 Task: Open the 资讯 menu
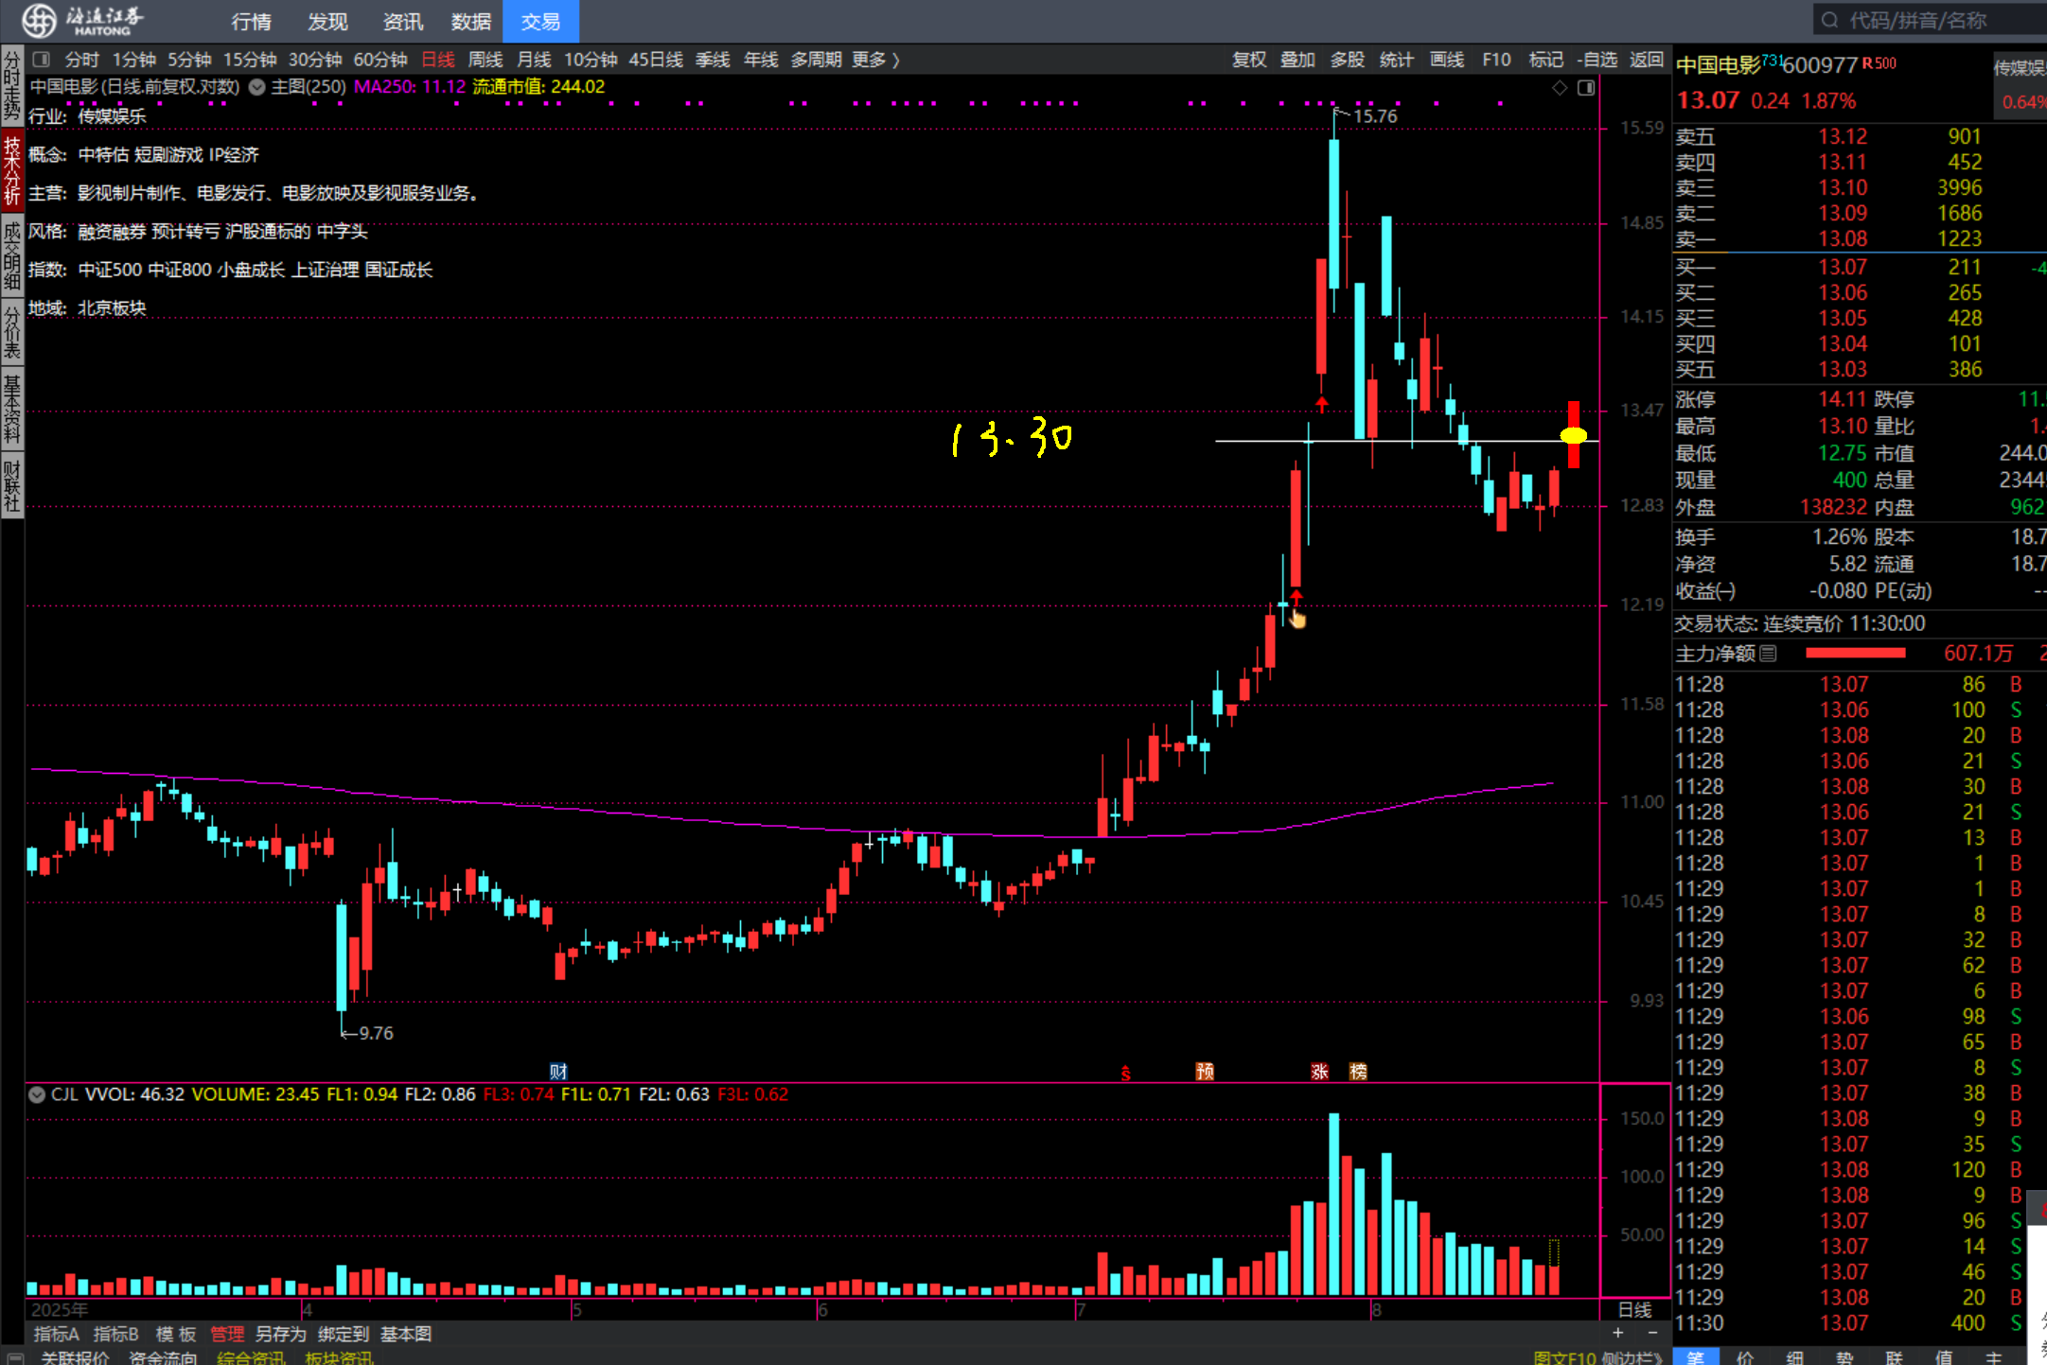point(403,21)
